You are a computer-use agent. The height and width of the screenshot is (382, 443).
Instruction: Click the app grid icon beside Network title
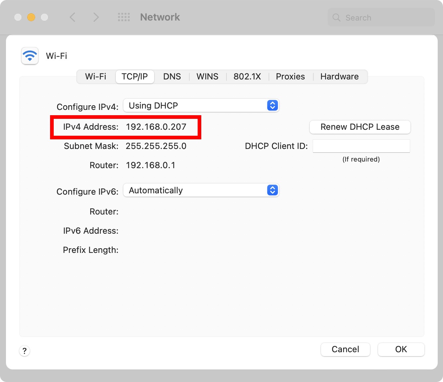pos(124,17)
